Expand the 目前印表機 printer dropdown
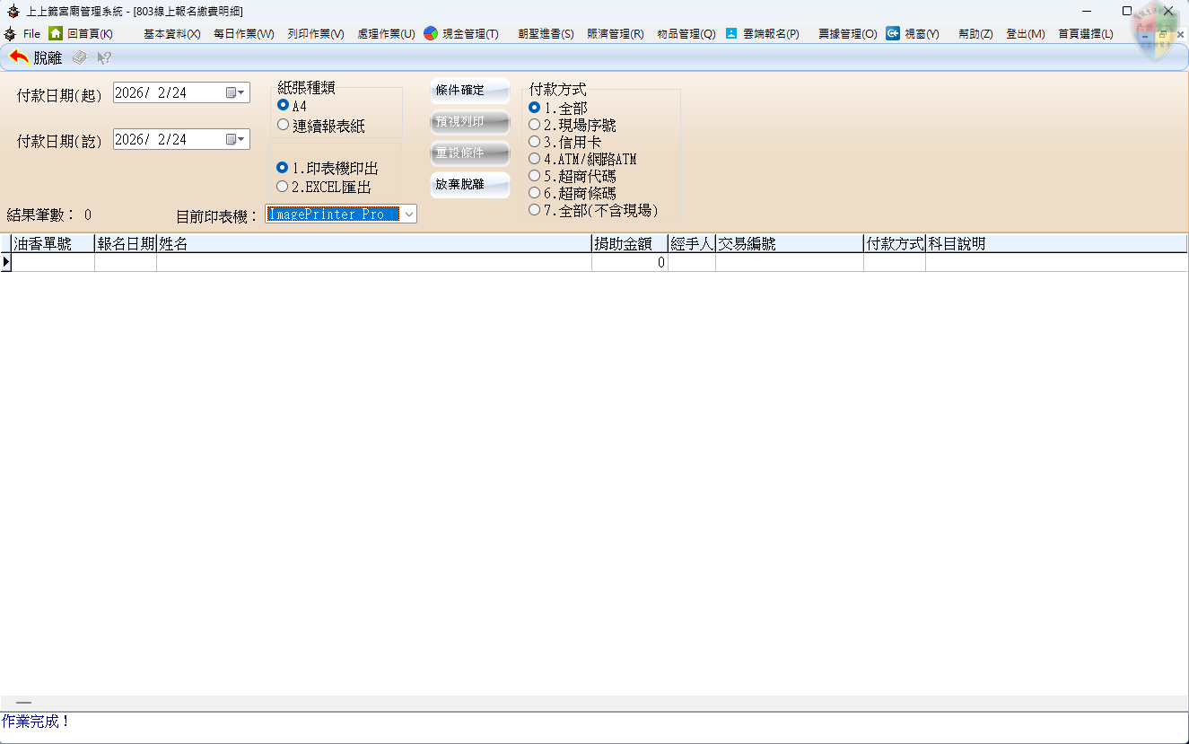The image size is (1189, 744). pyautogui.click(x=408, y=214)
